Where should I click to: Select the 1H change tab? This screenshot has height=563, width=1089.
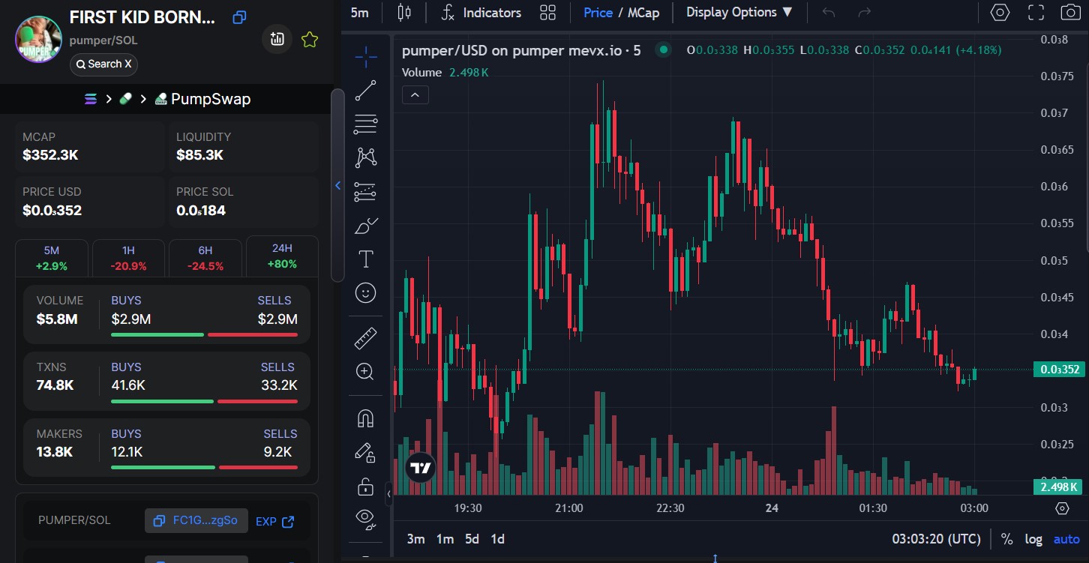coord(128,257)
